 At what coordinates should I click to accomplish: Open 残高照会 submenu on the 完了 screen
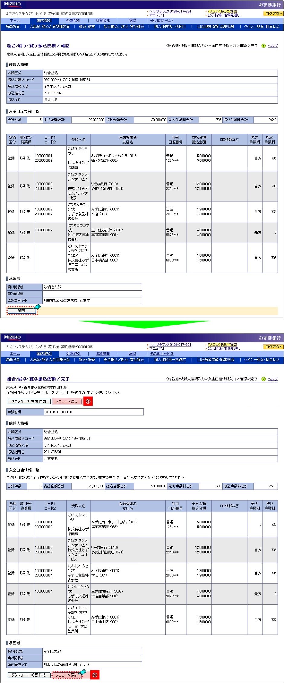[13, 360]
